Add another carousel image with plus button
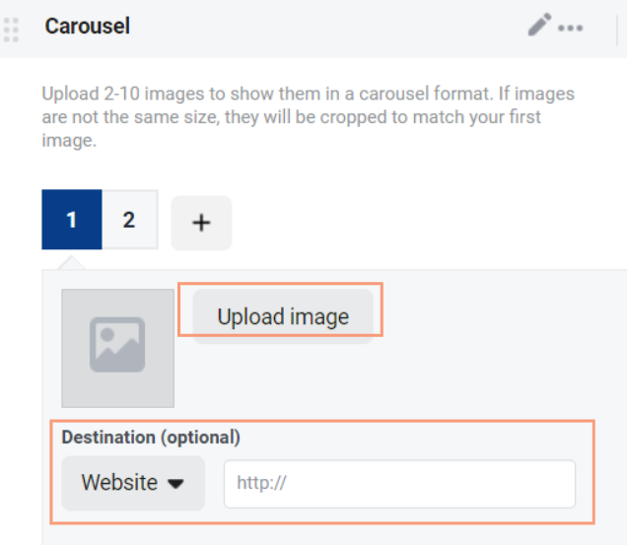This screenshot has height=545, width=627. [x=201, y=223]
